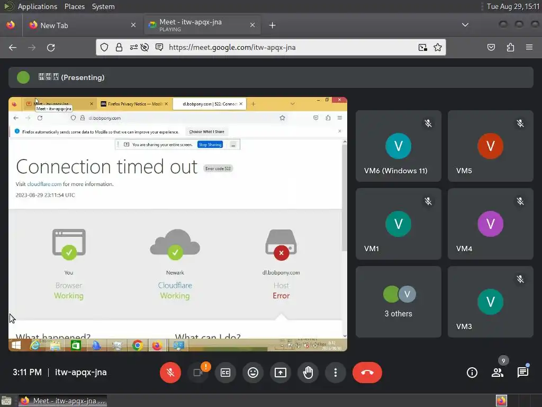The image size is (542, 407).
Task: Reload the Meet page
Action: click(51, 47)
